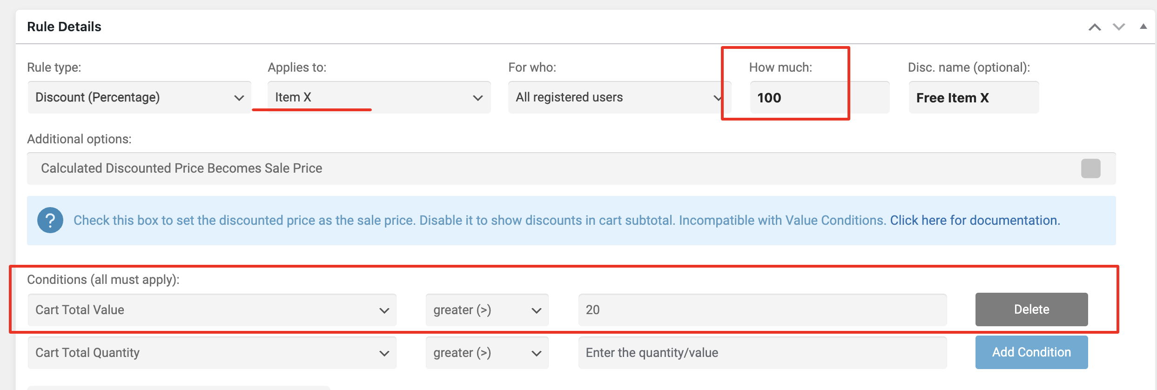Move Rule Details panel up
Screen dimensions: 1157x390
point(1095,27)
